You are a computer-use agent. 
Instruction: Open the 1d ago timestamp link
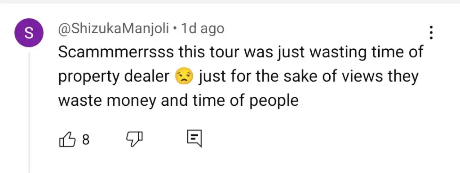(203, 29)
